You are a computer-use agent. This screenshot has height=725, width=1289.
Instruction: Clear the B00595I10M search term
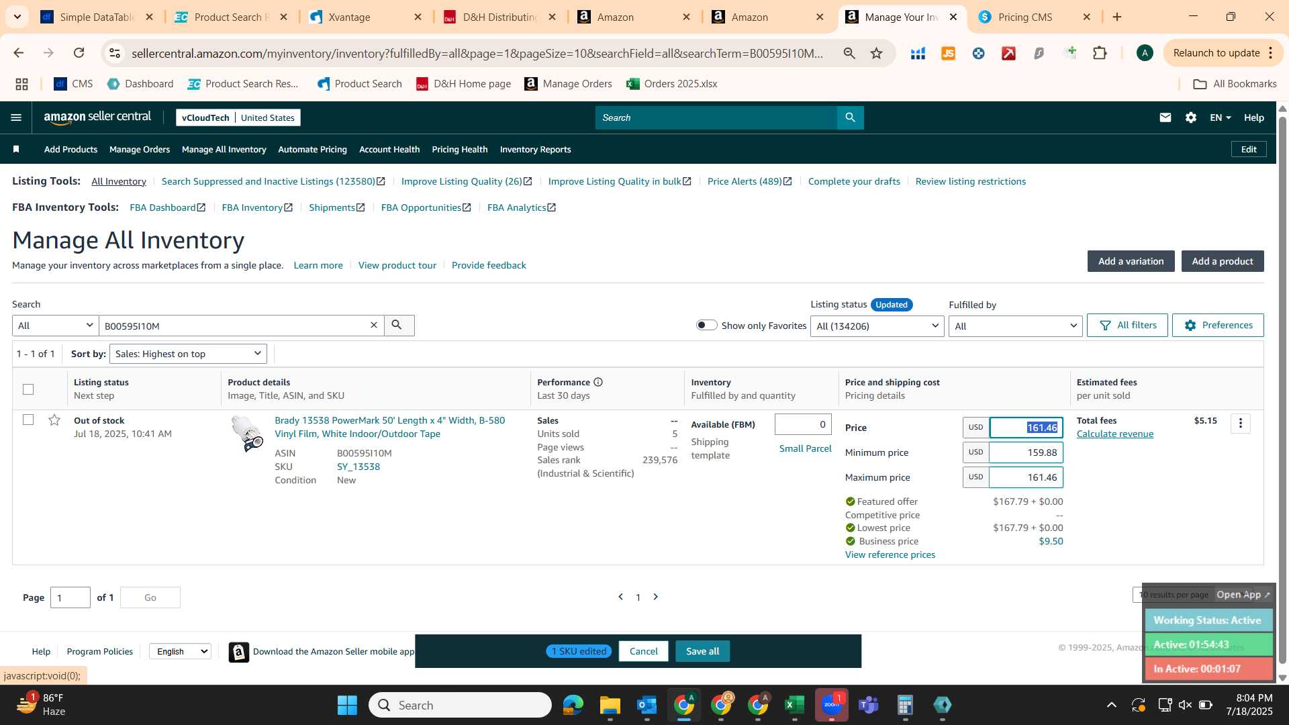point(374,325)
